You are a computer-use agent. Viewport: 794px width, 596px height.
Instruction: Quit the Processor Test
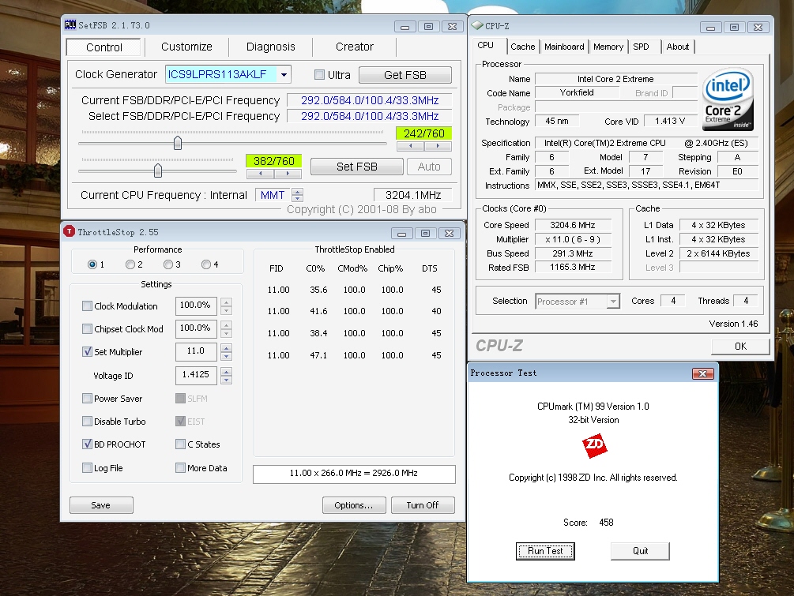click(640, 551)
